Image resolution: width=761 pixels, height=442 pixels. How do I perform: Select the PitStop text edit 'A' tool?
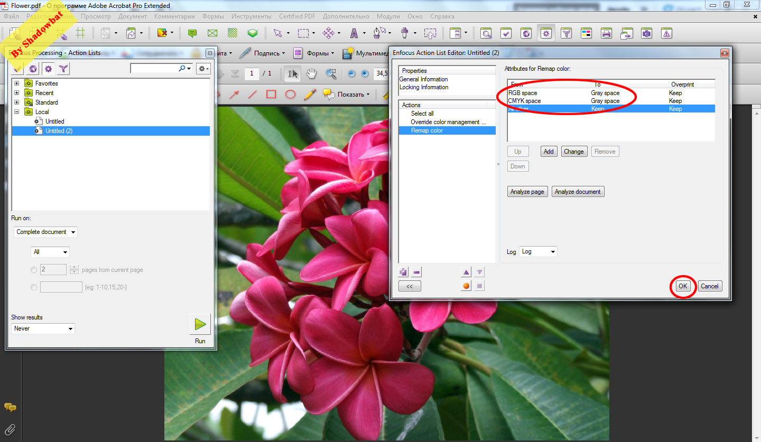pos(354,33)
